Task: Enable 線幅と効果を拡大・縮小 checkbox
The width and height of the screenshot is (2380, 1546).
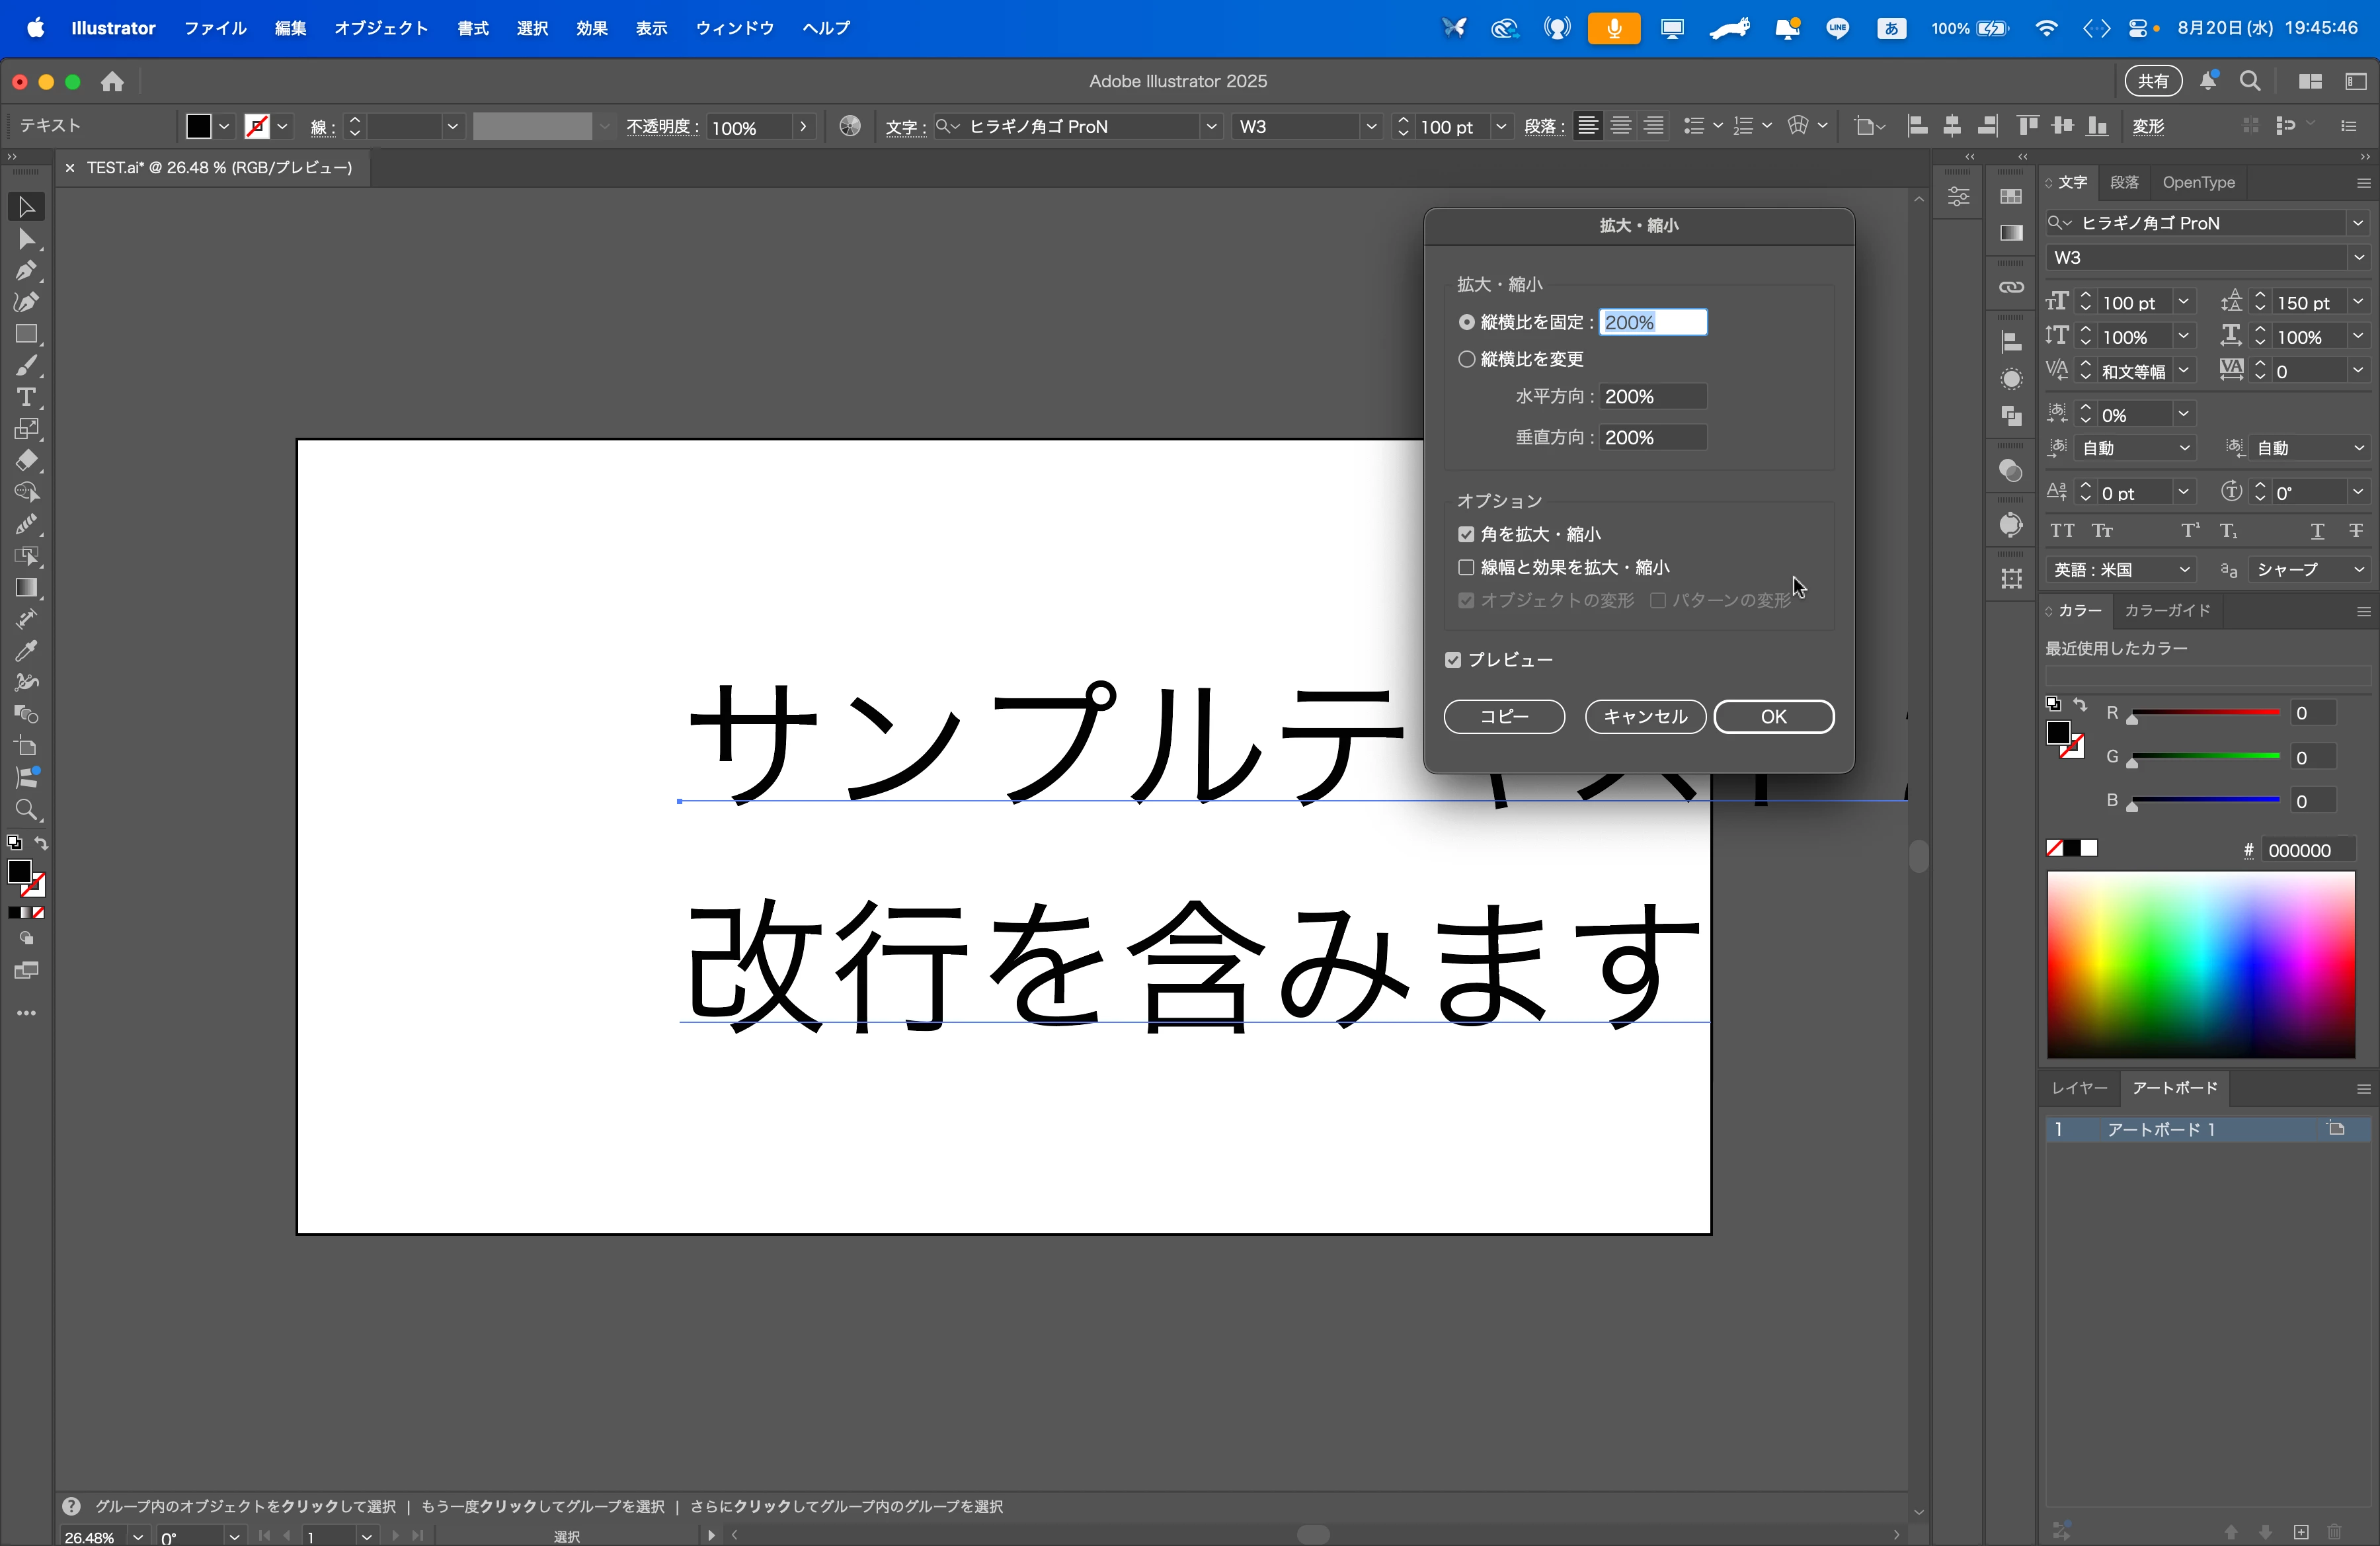Action: click(x=1467, y=568)
